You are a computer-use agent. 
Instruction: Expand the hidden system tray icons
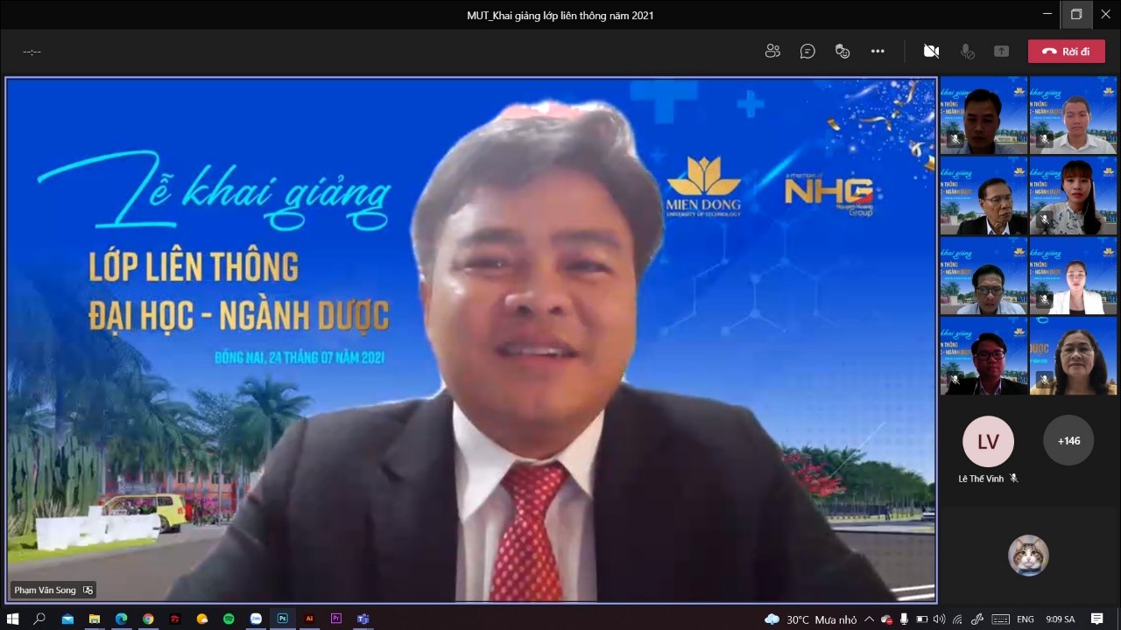[869, 619]
